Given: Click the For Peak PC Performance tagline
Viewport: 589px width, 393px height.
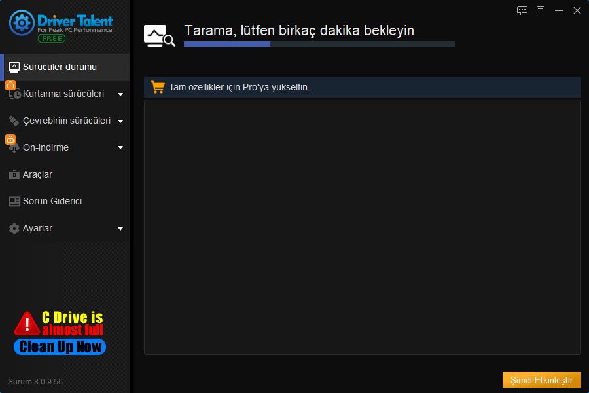Looking at the screenshot, I should pos(75,30).
